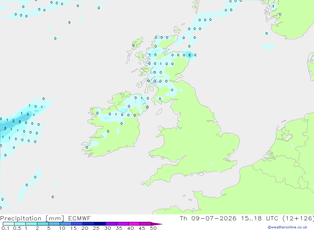Click the "10" legend scale label
314x230 pixels.
coord(62,228)
